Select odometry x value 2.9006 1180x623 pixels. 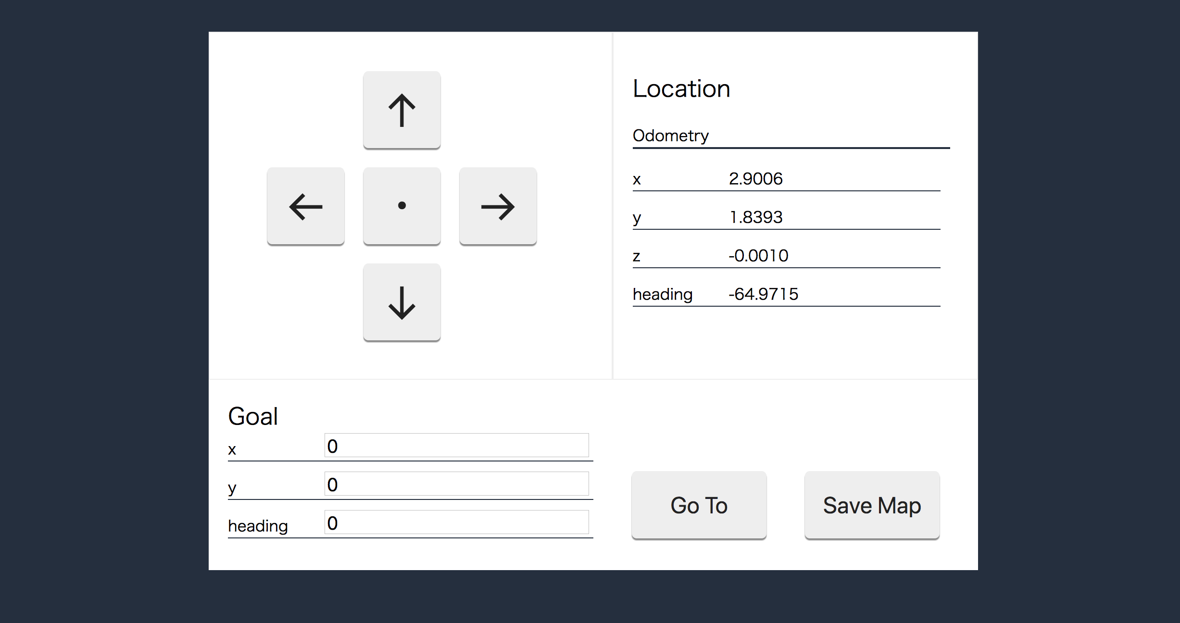click(756, 178)
